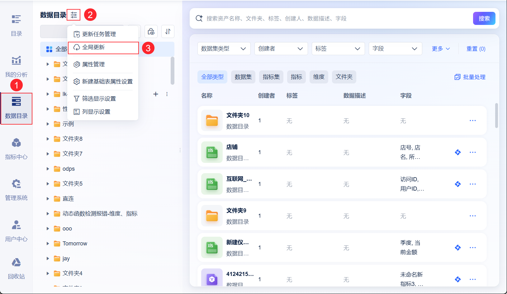507x294 pixels.
Task: Expand the jay folder
Action: [48, 258]
